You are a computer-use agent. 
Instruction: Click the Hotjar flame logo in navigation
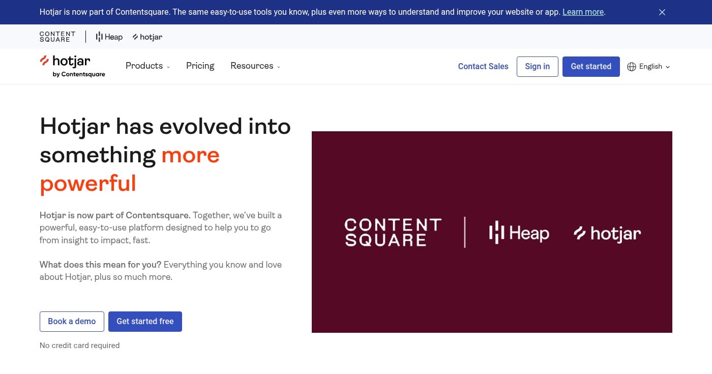[46, 61]
